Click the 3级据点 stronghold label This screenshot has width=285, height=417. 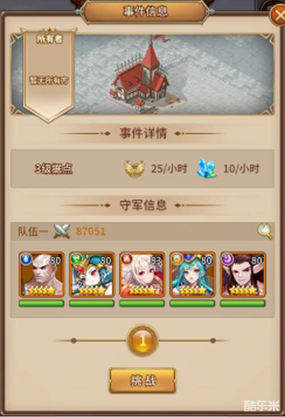coord(54,169)
